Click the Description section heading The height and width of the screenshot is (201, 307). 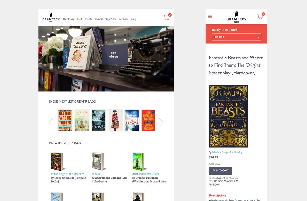pyautogui.click(x=217, y=195)
